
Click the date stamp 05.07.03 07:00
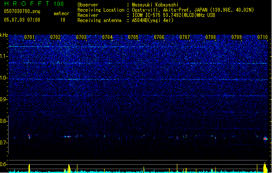(x=22, y=20)
